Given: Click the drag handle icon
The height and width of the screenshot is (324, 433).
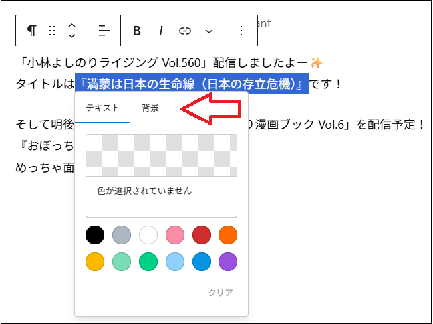Looking at the screenshot, I should pos(52,31).
